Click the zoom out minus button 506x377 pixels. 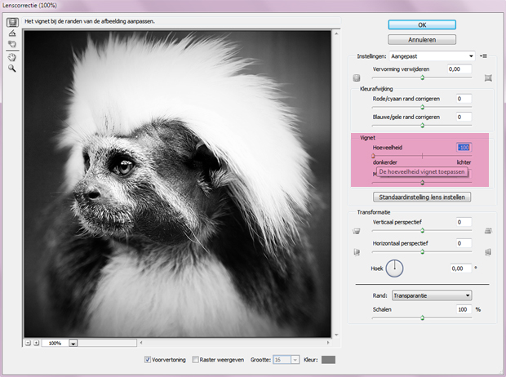[x=28, y=343]
